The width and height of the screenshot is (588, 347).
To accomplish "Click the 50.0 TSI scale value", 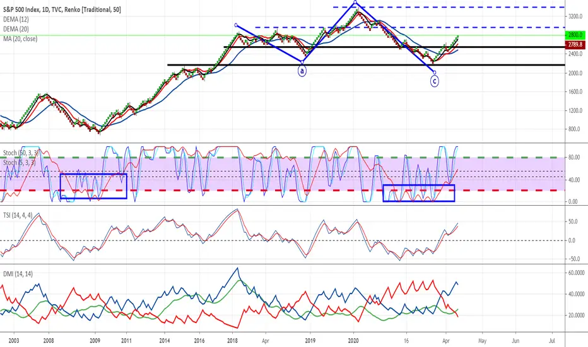I will tap(573, 221).
